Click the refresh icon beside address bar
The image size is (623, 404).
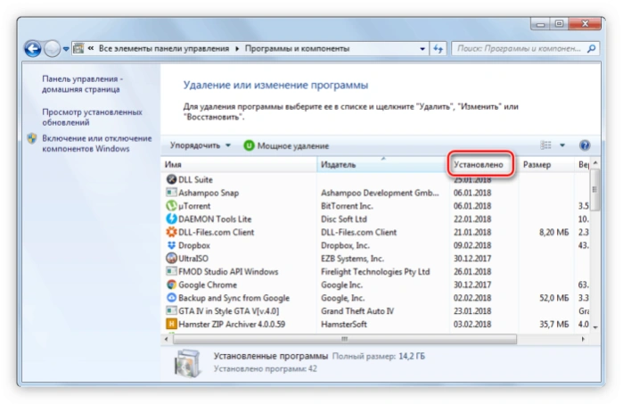click(x=439, y=49)
